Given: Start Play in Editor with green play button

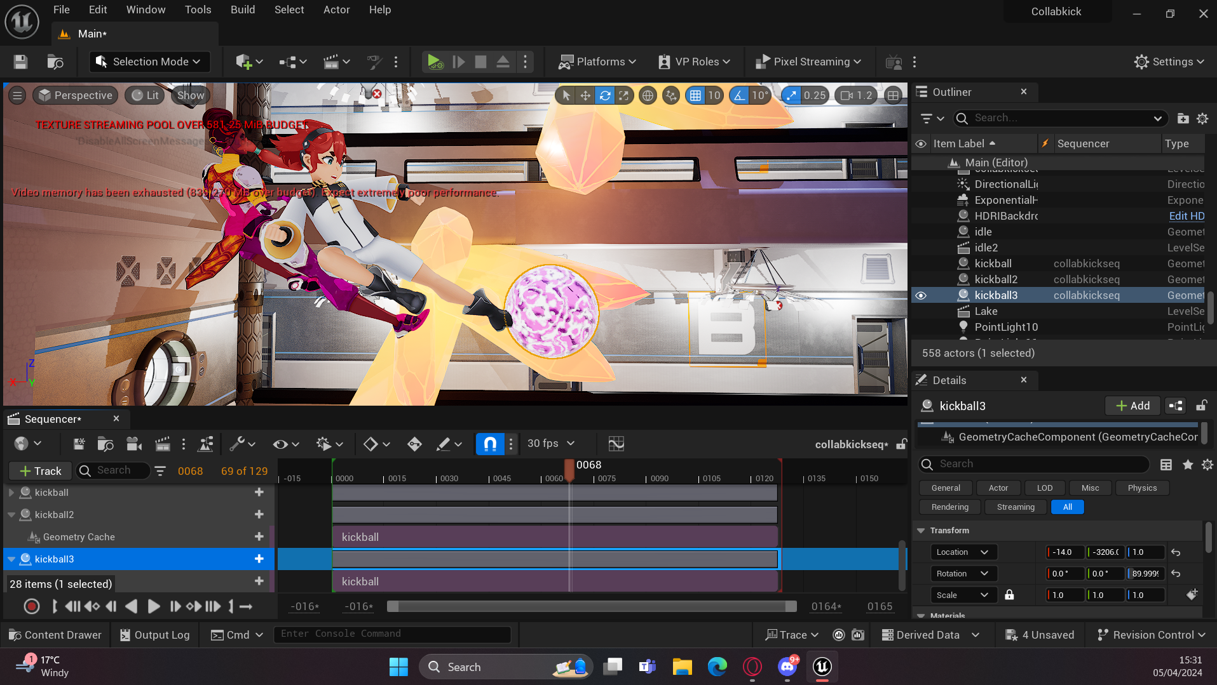Looking at the screenshot, I should pos(435,62).
